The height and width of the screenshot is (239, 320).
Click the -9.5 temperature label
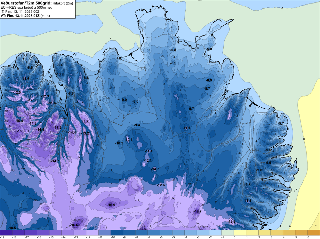[268, 150]
